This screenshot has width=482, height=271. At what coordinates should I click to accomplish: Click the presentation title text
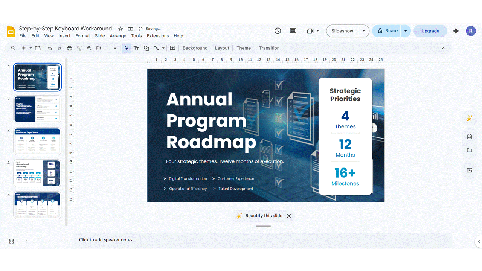click(66, 29)
